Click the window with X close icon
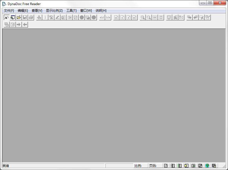The height and width of the screenshot is (170, 228). click(x=202, y=18)
